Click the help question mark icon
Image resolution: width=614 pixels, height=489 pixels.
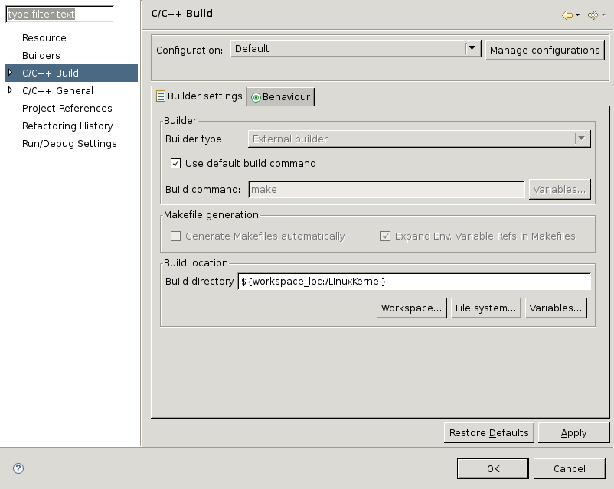coord(18,468)
